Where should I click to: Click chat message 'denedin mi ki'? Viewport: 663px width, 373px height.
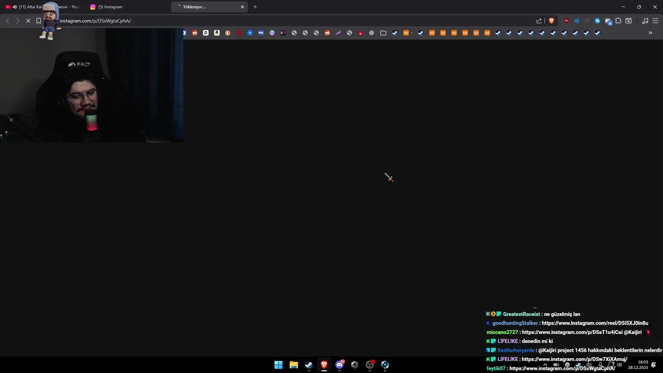coord(537,341)
